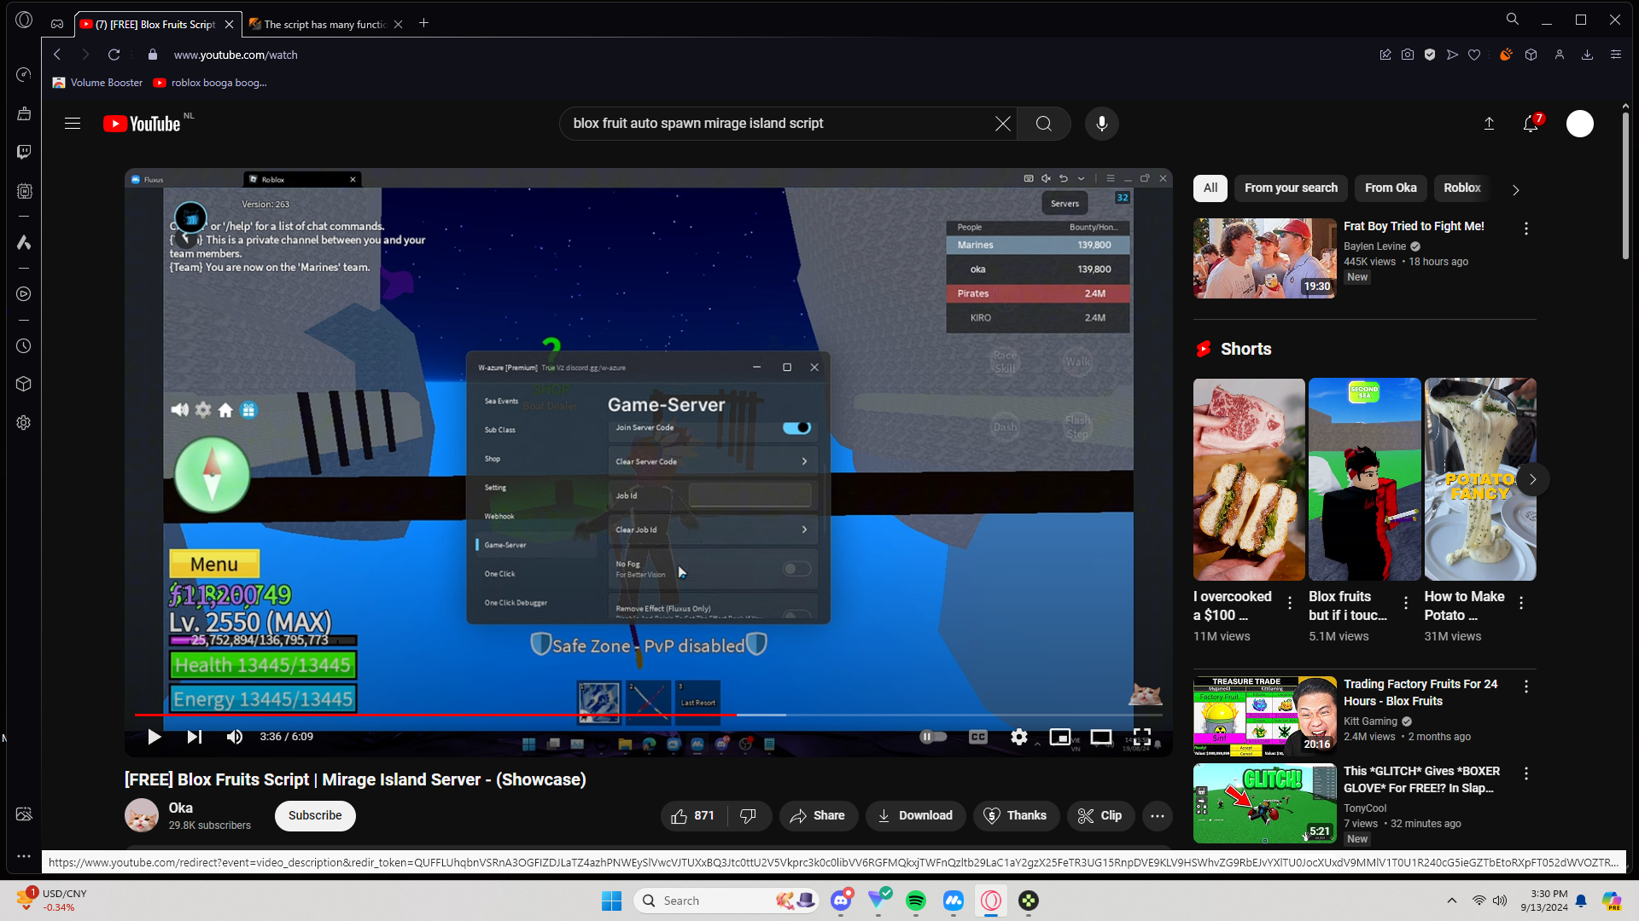Open the Windows Start menu
1639x921 pixels.
(x=612, y=901)
